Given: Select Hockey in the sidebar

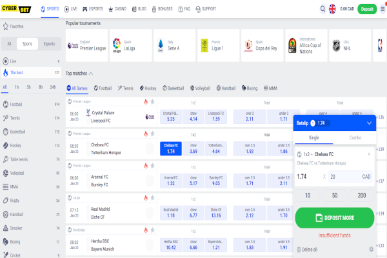Looking at the screenshot, I should [31, 145].
